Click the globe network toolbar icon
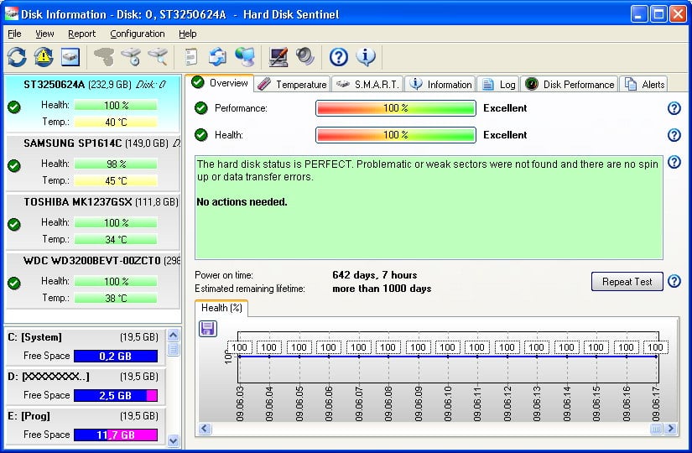The height and width of the screenshot is (453, 692). (x=245, y=57)
